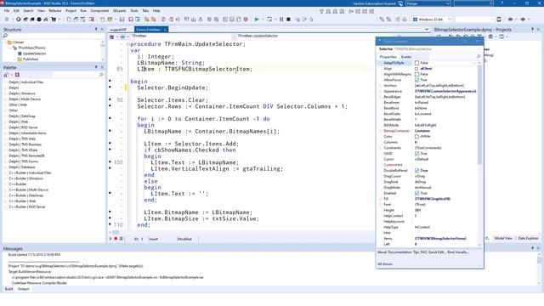Open the Tools menu
The image size is (544, 306).
pos(134,11)
